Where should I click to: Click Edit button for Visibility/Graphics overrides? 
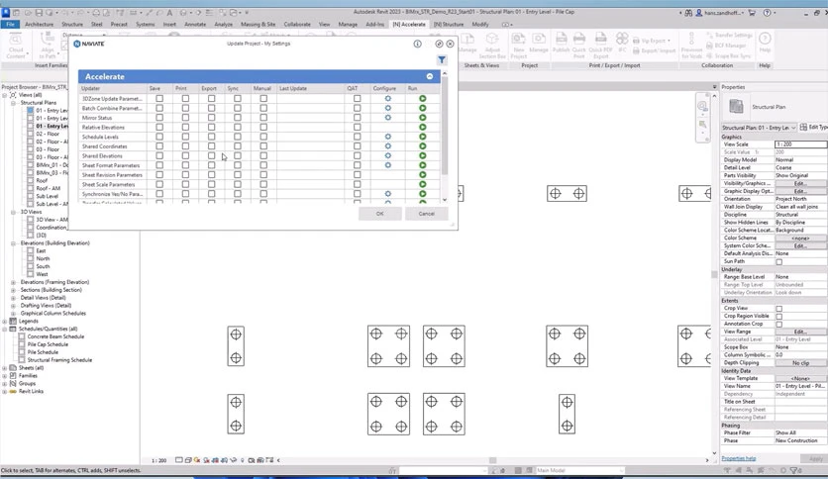pos(799,183)
